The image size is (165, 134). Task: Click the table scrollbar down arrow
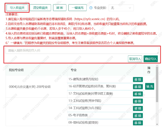pyautogui.click(x=157, y=124)
